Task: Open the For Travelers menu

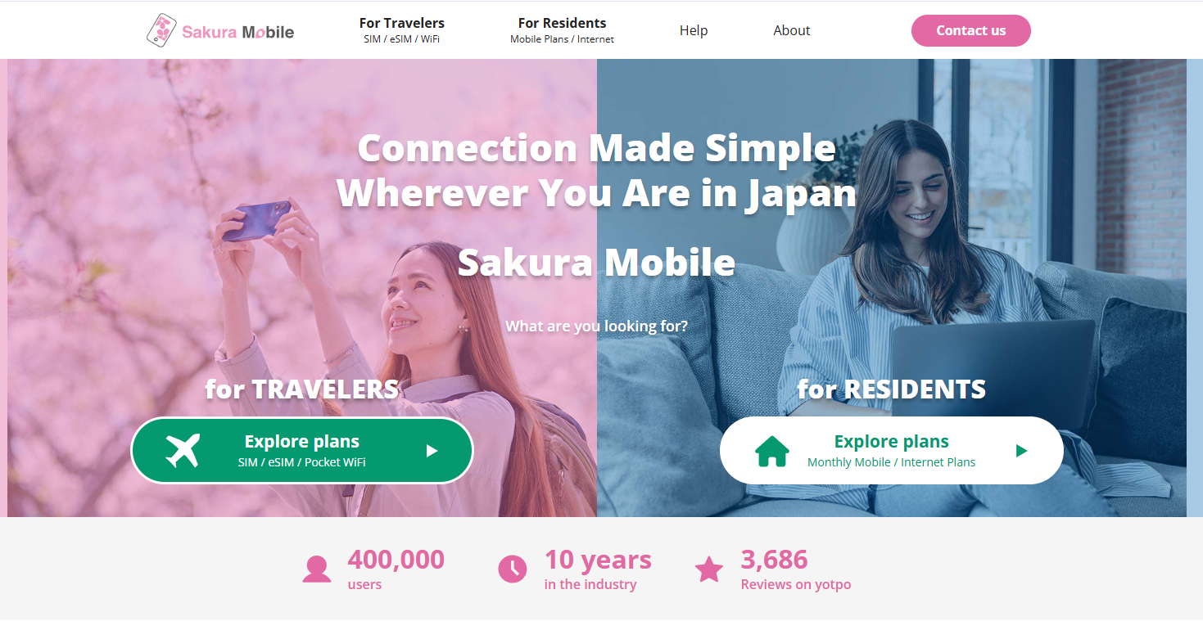Action: coord(402,30)
